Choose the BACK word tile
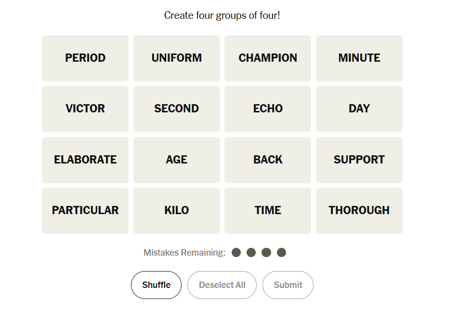 point(268,160)
